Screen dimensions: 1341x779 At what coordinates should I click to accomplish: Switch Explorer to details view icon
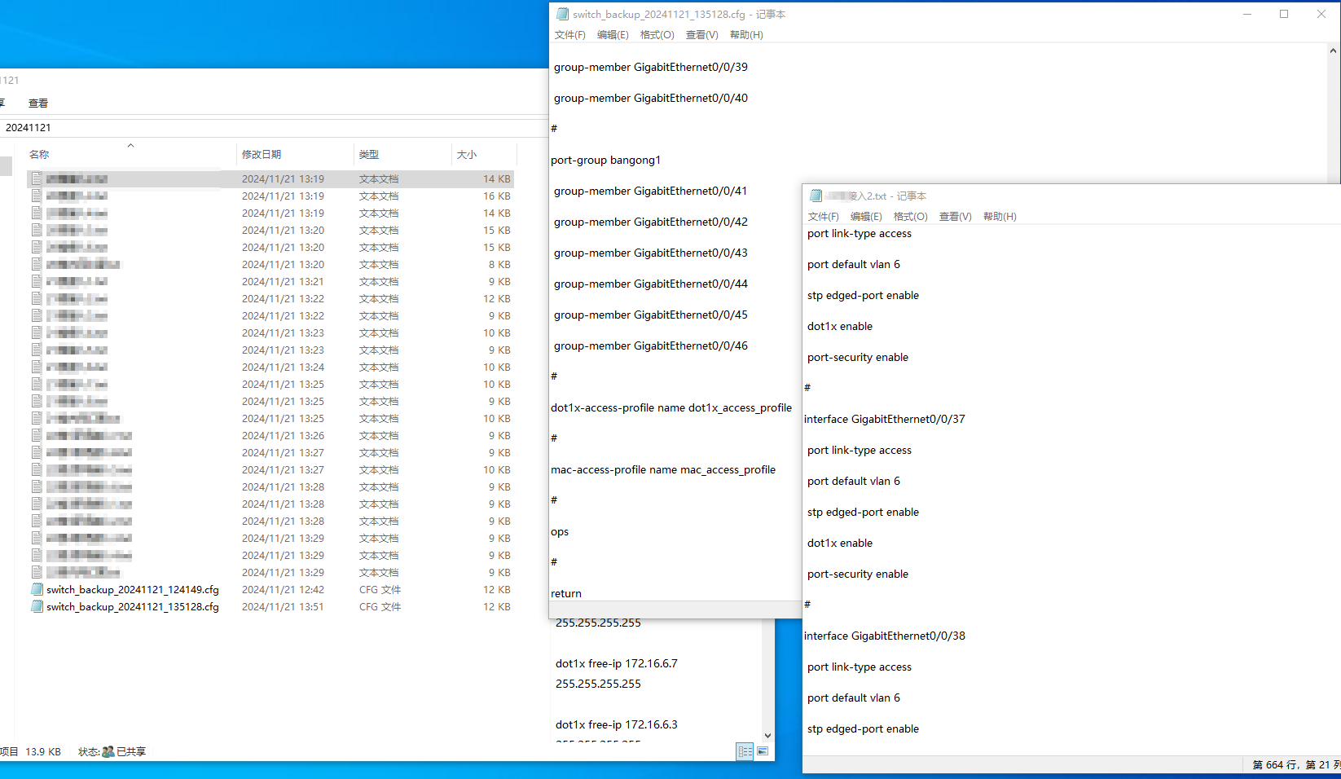click(745, 752)
